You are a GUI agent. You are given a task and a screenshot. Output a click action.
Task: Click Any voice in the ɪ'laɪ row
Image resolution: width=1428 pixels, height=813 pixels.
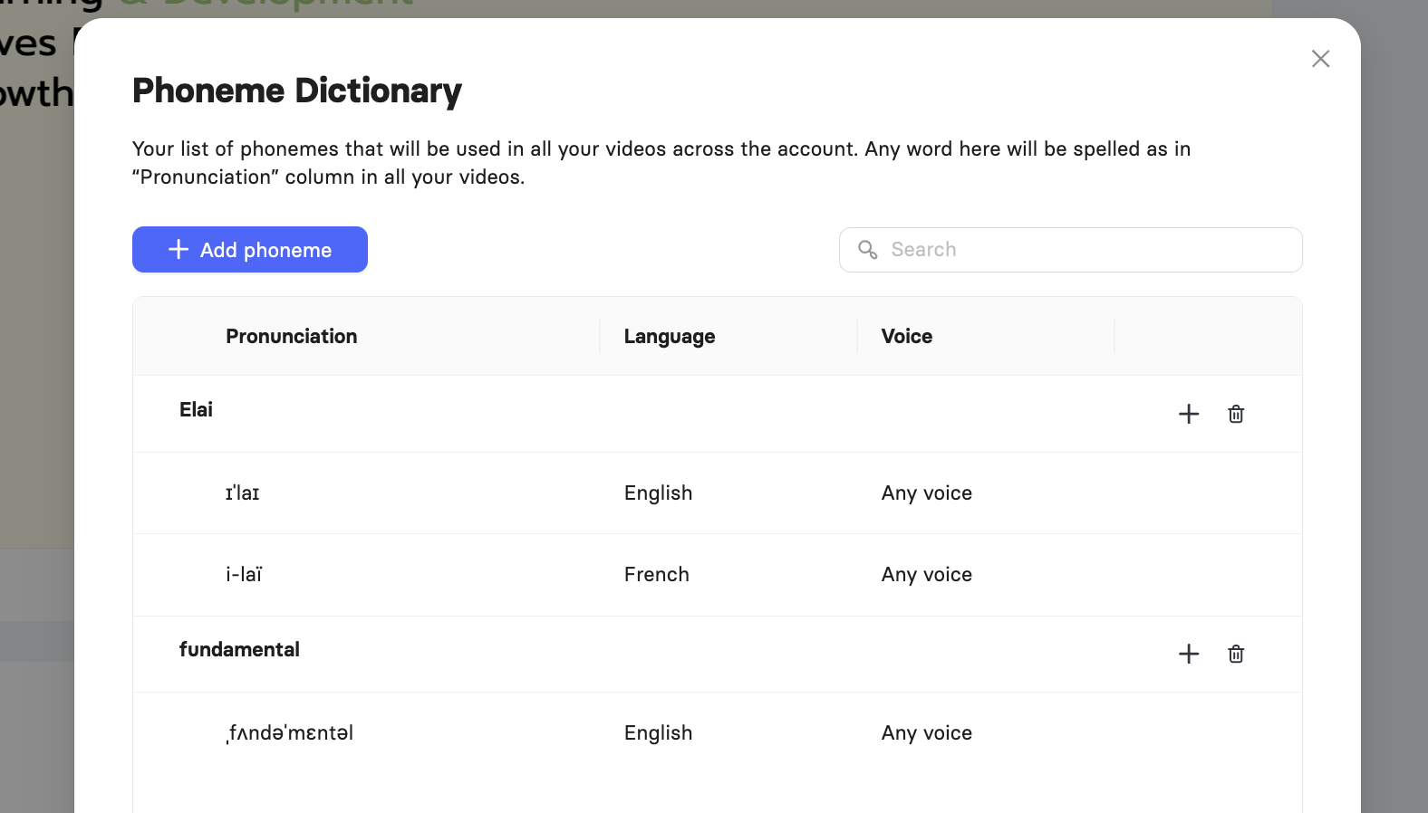927,493
